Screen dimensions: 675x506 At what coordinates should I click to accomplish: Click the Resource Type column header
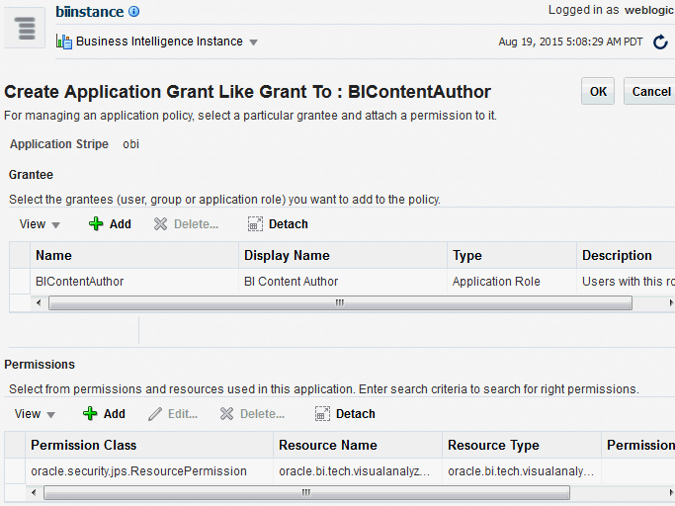pyautogui.click(x=522, y=445)
